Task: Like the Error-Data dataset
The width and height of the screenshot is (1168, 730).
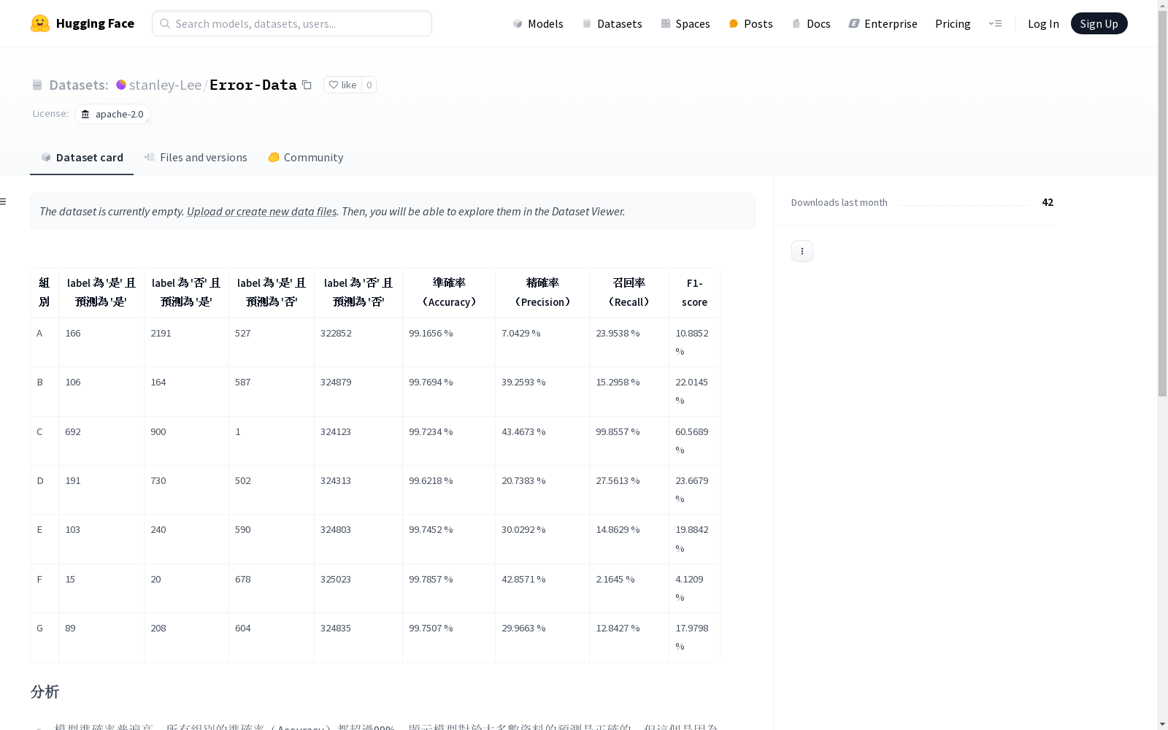Action: [x=342, y=85]
